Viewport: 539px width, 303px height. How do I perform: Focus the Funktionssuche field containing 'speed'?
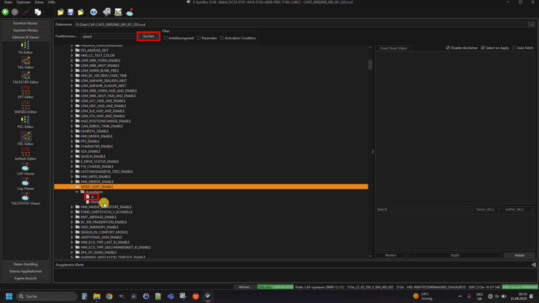point(108,36)
